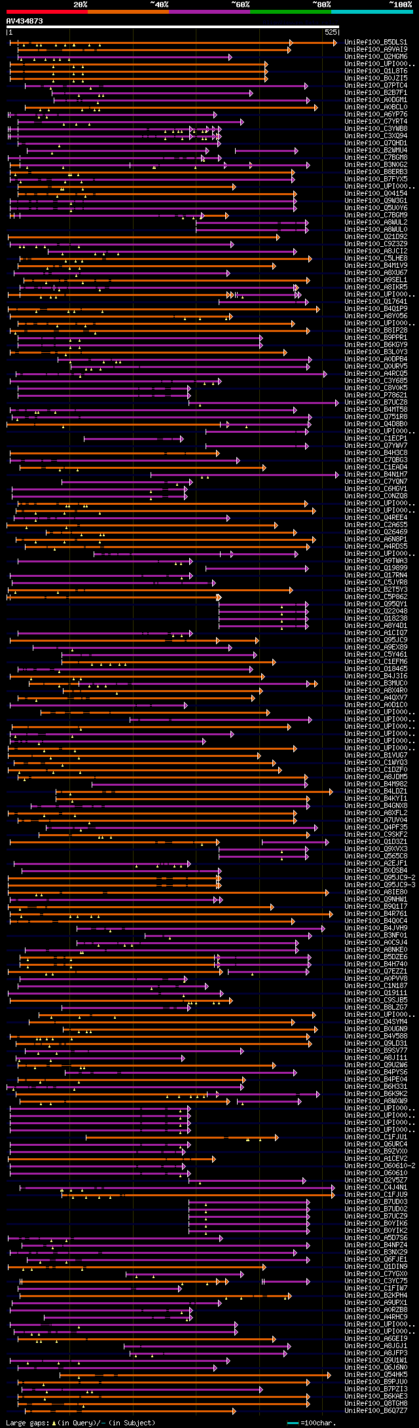Viewport: 419px width, 1428px height.
Task: Open hit UniRef100_Q7PTC4
Action: [376, 86]
